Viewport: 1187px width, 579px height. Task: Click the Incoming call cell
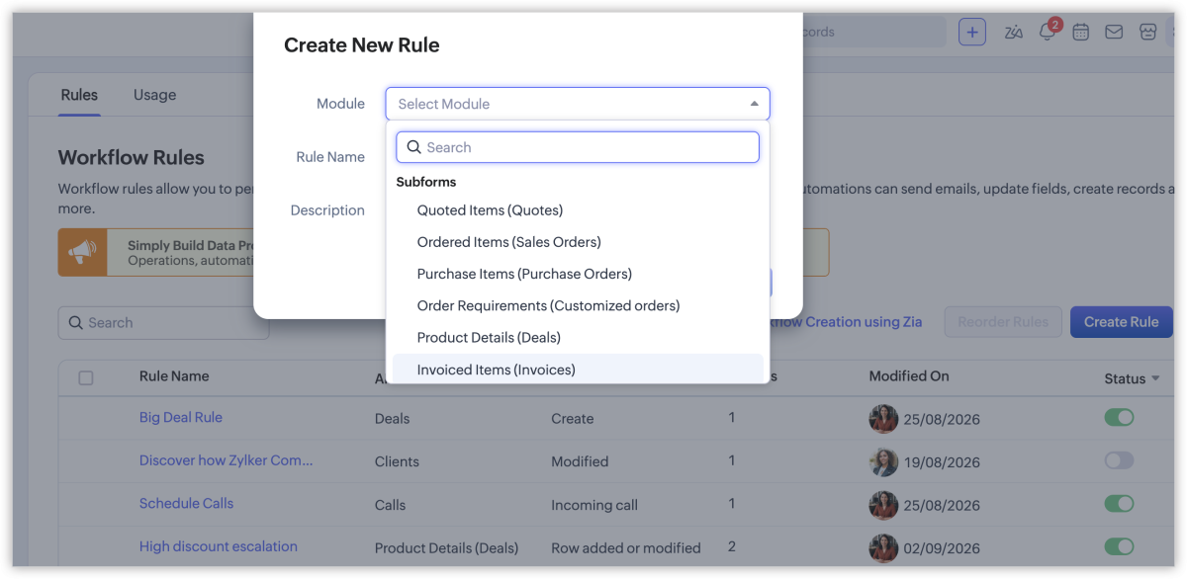[x=594, y=505]
